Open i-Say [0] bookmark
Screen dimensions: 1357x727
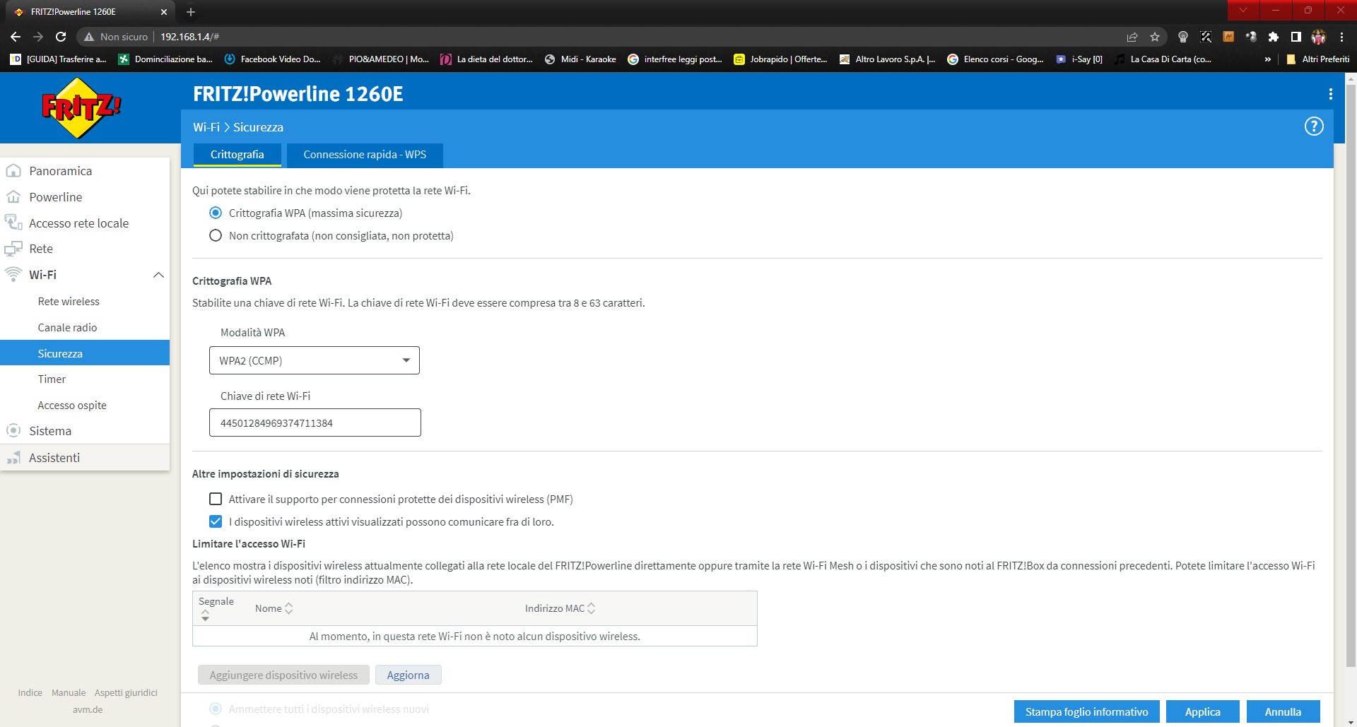pyautogui.click(x=1079, y=59)
